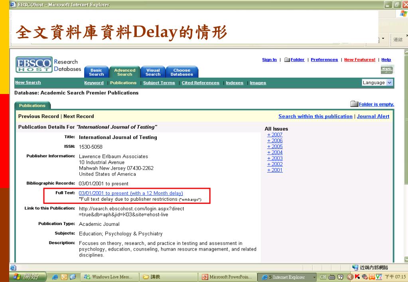Switch to the Visual Search tab
Screen dimensions: 408x282
coord(153,72)
